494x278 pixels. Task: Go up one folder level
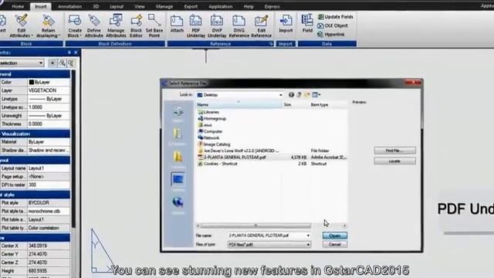(x=299, y=94)
